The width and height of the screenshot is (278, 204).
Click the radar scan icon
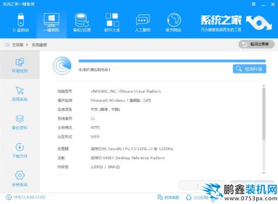point(62,66)
